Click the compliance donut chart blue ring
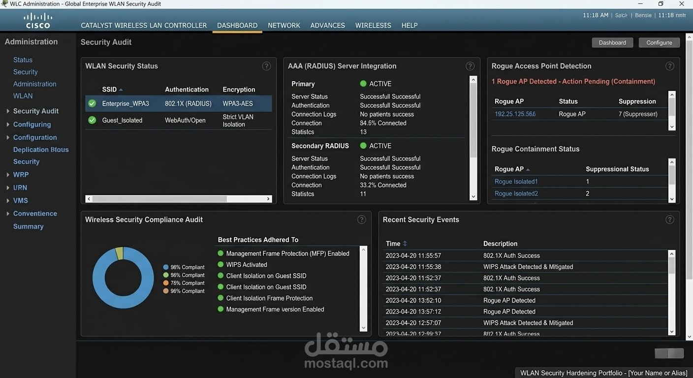 [x=98, y=278]
